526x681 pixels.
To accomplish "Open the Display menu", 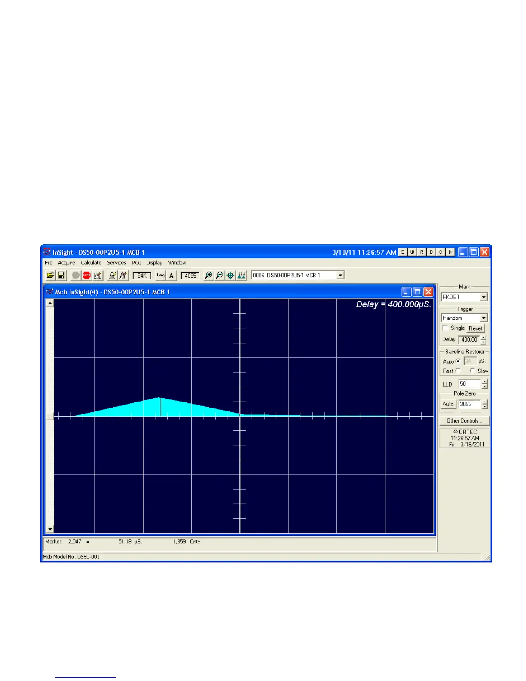I will 154,263.
